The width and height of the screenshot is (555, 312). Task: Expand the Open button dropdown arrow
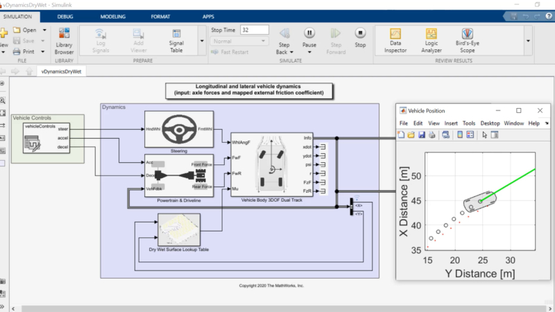coord(44,30)
